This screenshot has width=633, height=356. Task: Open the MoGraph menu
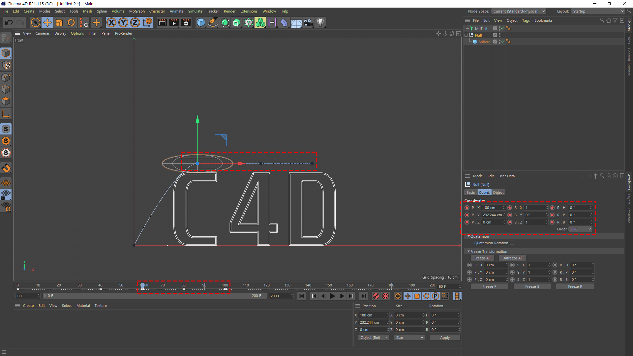click(137, 11)
